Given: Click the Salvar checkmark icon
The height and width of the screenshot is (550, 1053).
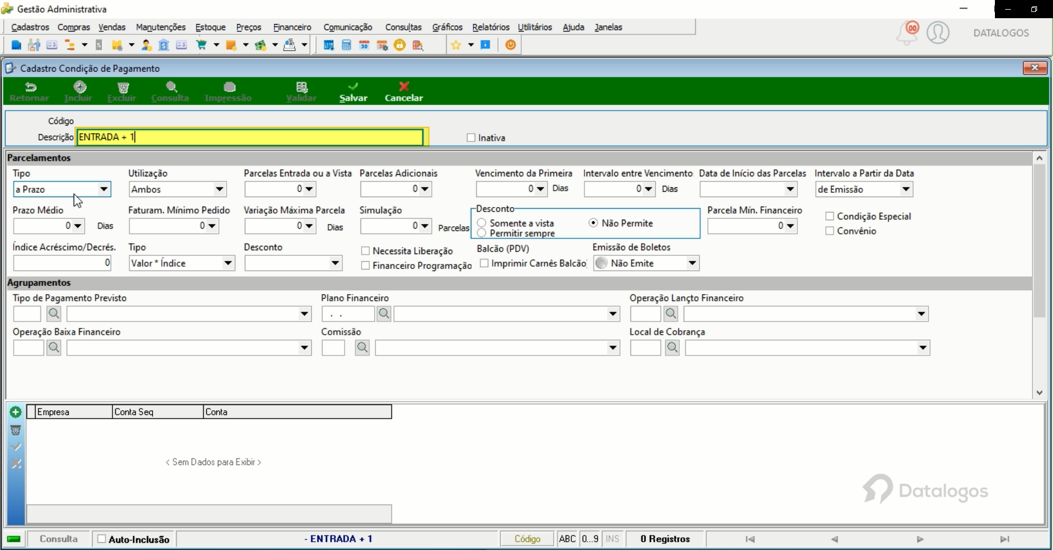Looking at the screenshot, I should coord(353,86).
